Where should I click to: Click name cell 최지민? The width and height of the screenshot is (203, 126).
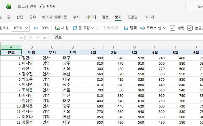pos(32,95)
